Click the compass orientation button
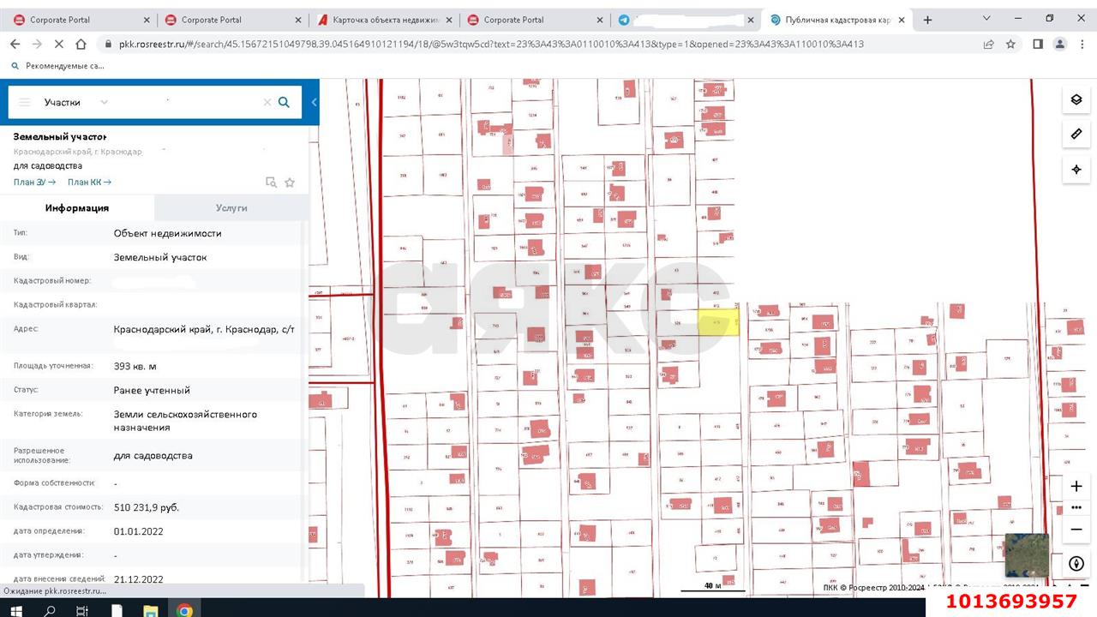Image resolution: width=1097 pixels, height=617 pixels. pyautogui.click(x=1076, y=564)
